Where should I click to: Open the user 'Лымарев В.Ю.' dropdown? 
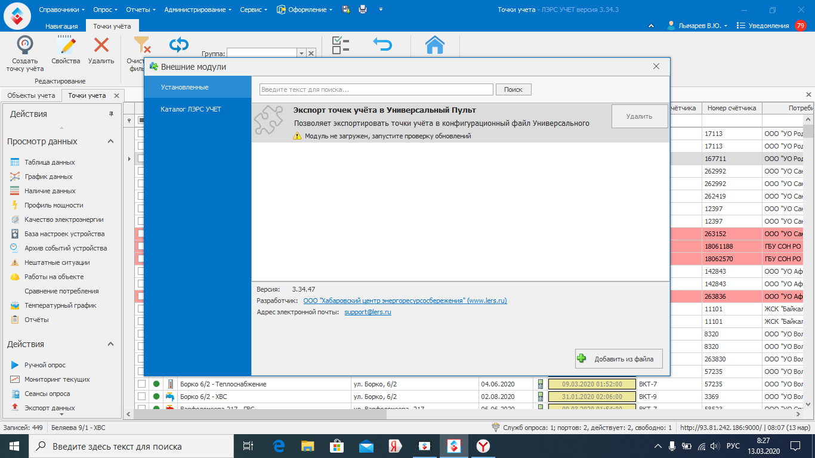pyautogui.click(x=697, y=26)
